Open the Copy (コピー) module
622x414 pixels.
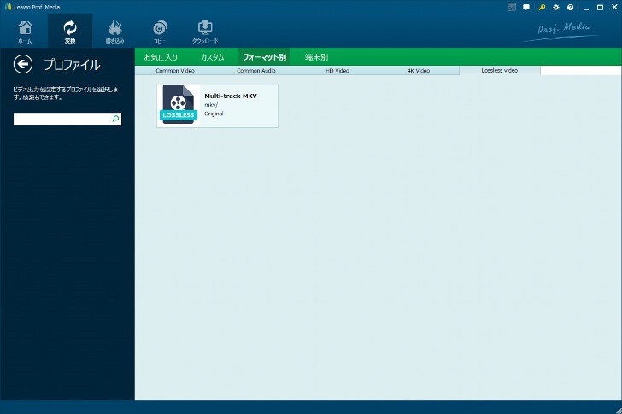tap(160, 32)
